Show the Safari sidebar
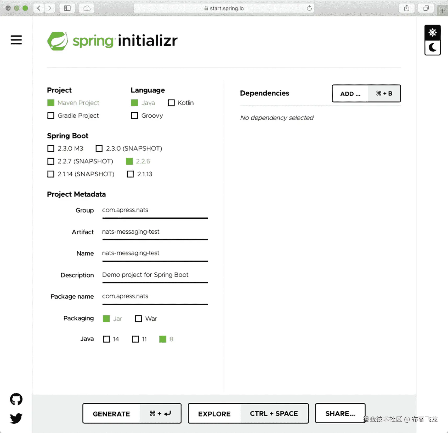The height and width of the screenshot is (433, 448). pyautogui.click(x=67, y=8)
